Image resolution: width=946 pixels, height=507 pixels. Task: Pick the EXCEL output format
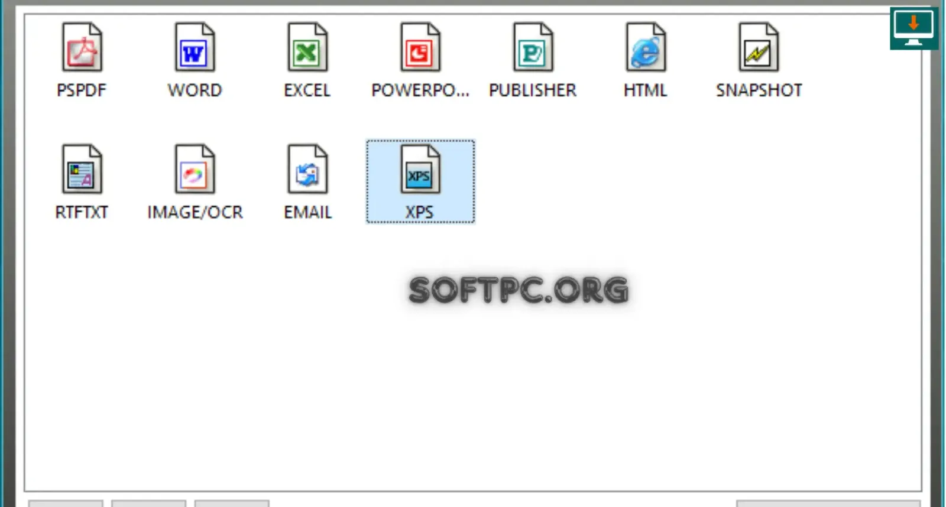point(307,48)
